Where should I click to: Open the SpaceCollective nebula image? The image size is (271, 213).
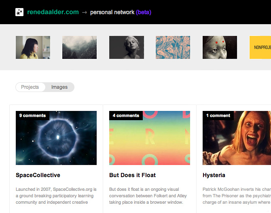tap(56, 138)
